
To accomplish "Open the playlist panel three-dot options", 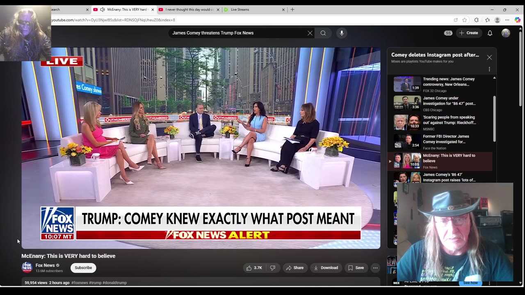I will tap(489, 69).
